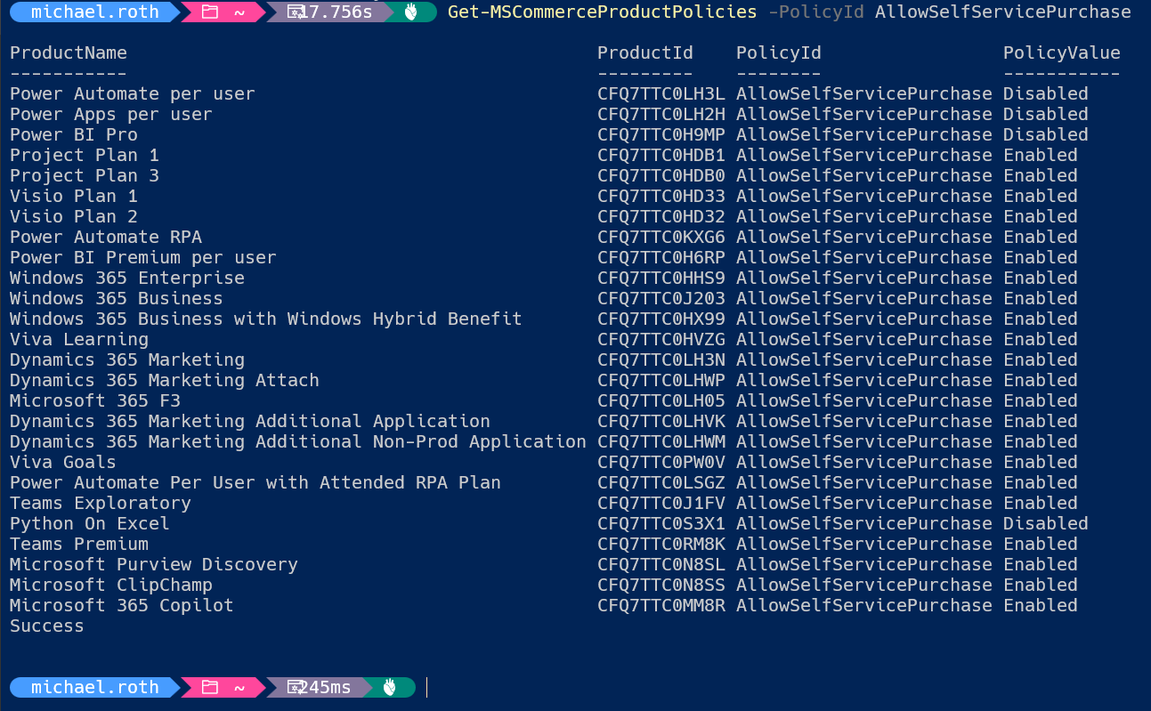
Task: Click product ID CFQ7TTC0KXG6
Action: pos(661,237)
